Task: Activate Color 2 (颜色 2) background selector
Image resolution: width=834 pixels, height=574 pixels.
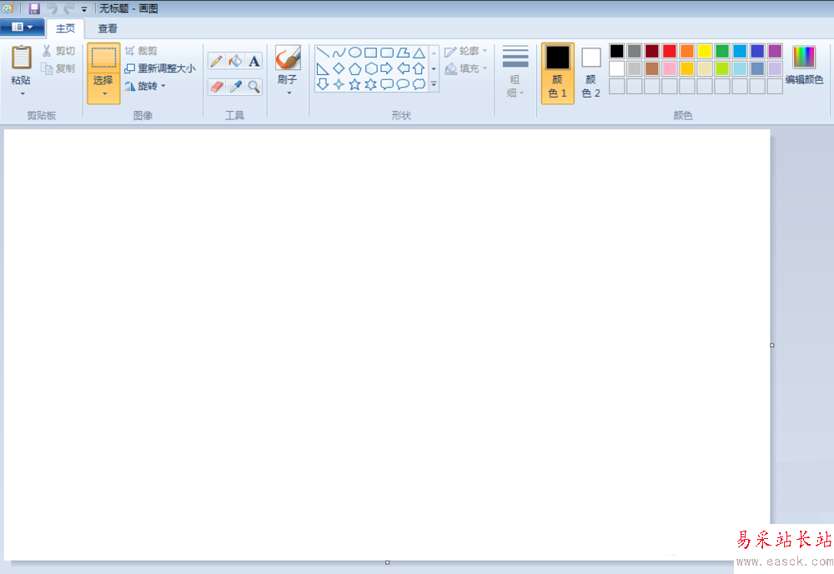Action: [x=591, y=73]
